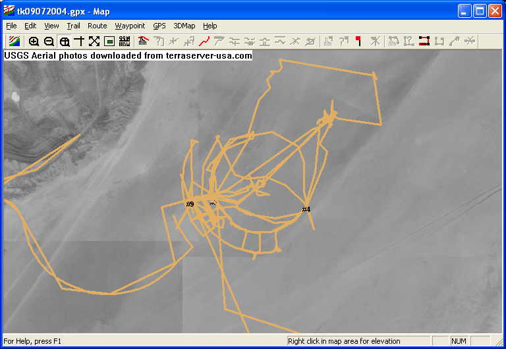Click the fit-all diagonal arrows icon

click(94, 41)
